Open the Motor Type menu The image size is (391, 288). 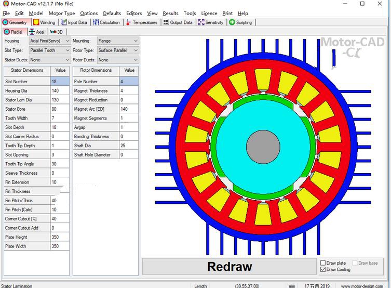[62, 13]
